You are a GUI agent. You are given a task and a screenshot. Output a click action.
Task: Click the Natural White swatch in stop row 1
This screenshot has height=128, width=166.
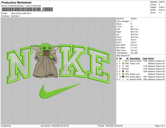coord(123,61)
